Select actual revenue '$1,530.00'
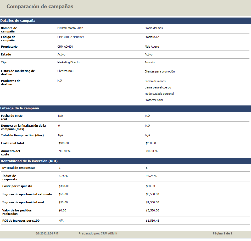This screenshot has width=251, height=241. coord(152,202)
